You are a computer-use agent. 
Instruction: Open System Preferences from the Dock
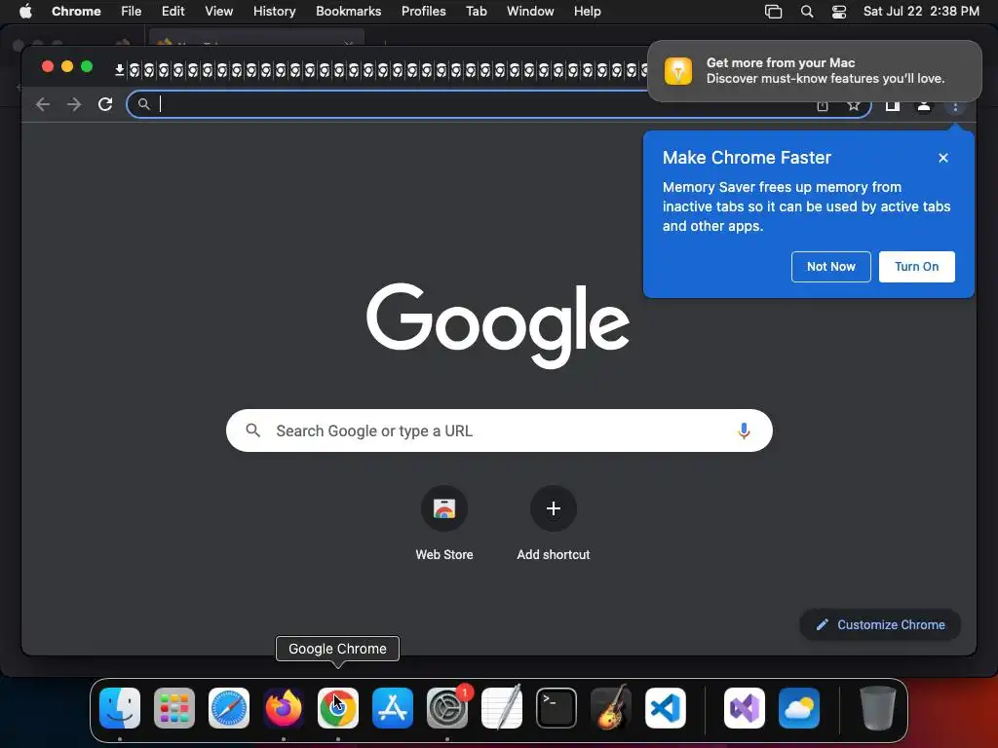click(447, 708)
